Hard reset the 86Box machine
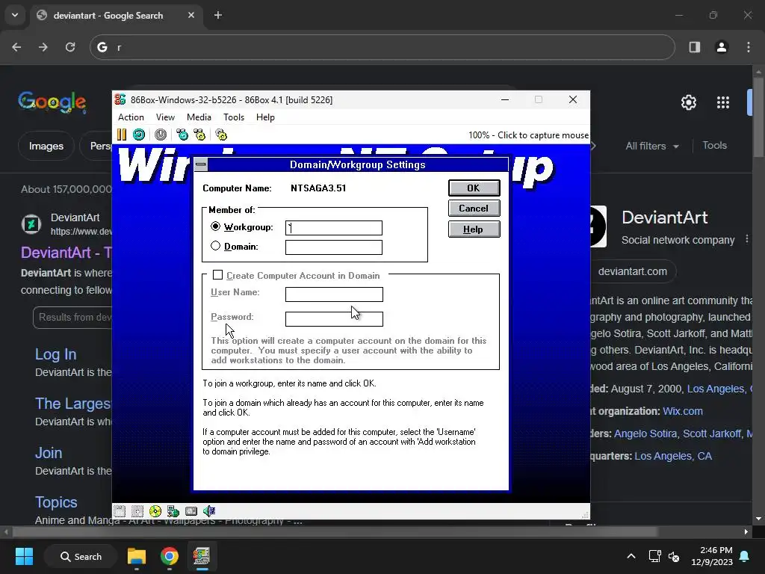 click(139, 135)
